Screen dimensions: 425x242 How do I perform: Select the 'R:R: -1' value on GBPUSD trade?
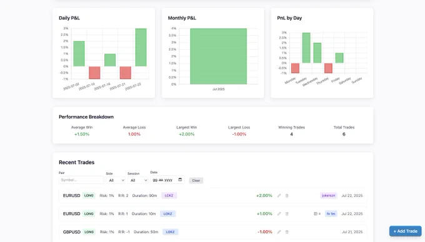click(124, 232)
